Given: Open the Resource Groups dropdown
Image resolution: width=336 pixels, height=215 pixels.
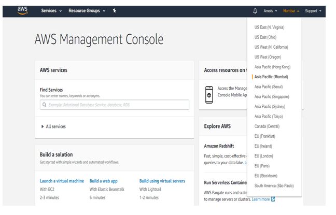Looking at the screenshot, I should [x=87, y=11].
